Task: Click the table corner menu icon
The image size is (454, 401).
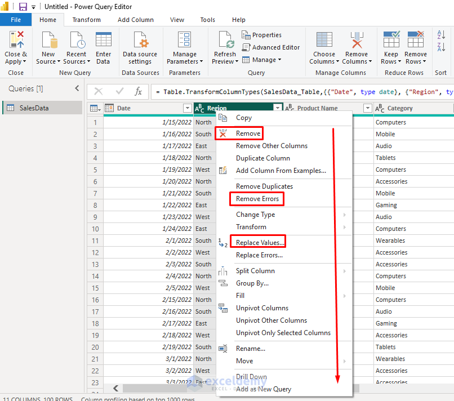Action: click(x=95, y=108)
